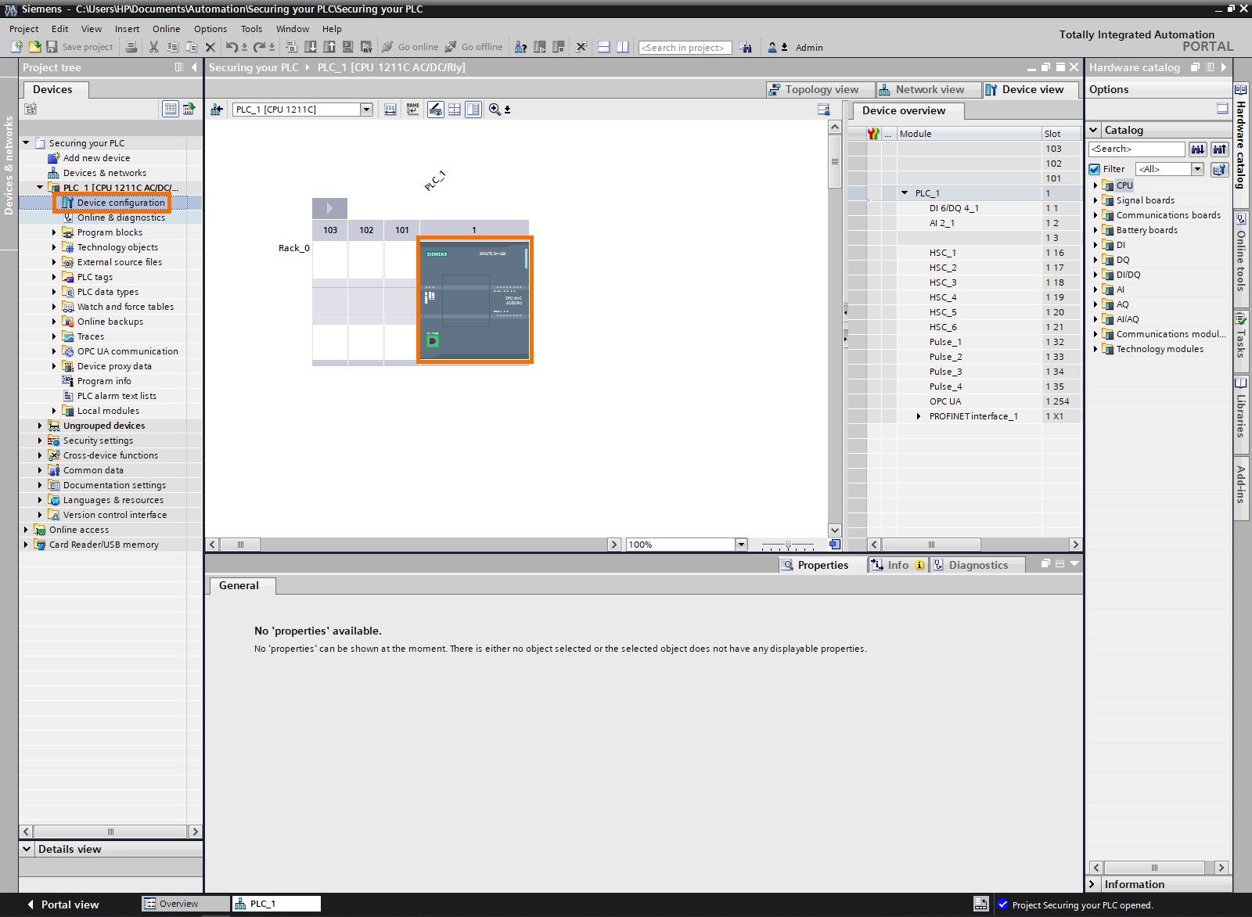Click the Delete X icon in toolbar
Viewport: 1252px width, 917px height.
pos(210,47)
